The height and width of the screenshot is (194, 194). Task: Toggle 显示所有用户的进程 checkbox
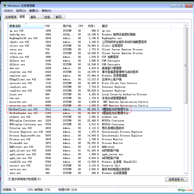(9, 179)
